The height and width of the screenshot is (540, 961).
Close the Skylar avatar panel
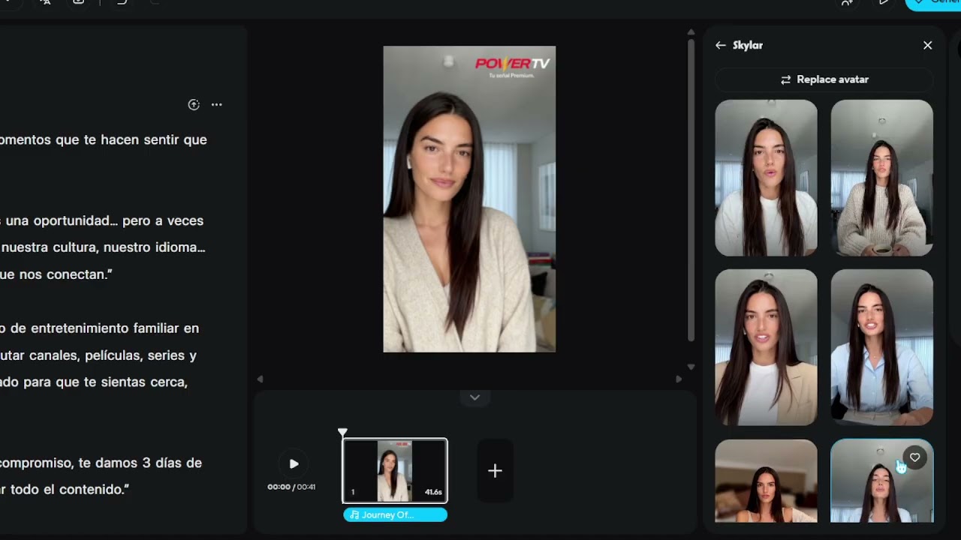[x=928, y=46]
